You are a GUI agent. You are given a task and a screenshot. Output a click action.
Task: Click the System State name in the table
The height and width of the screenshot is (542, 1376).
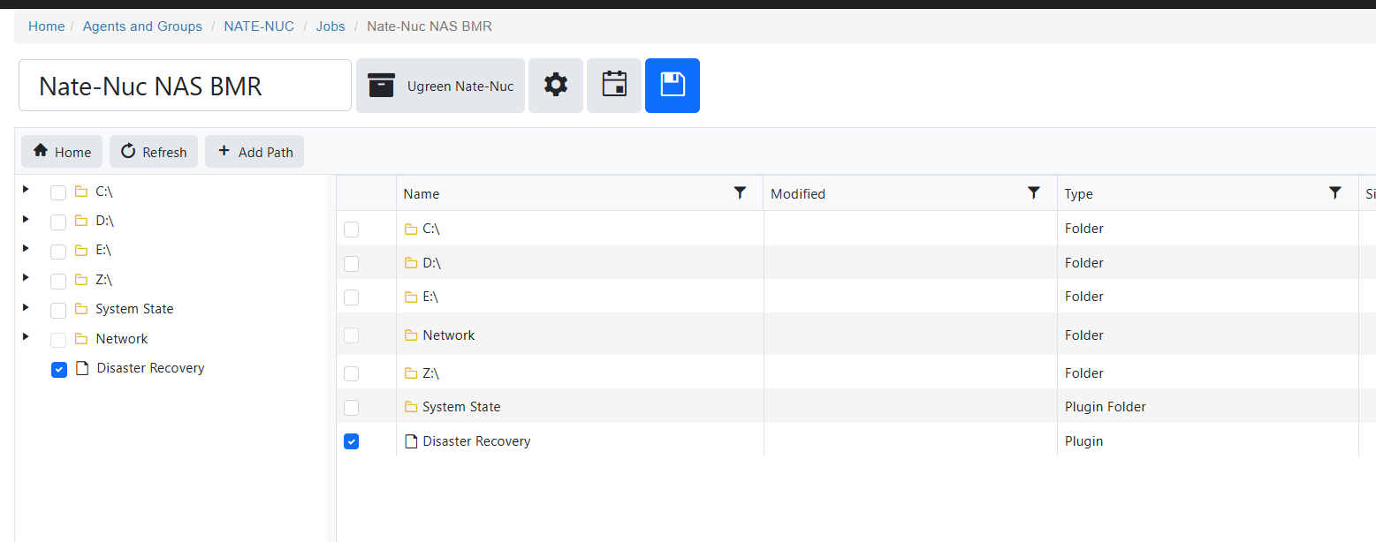click(461, 407)
